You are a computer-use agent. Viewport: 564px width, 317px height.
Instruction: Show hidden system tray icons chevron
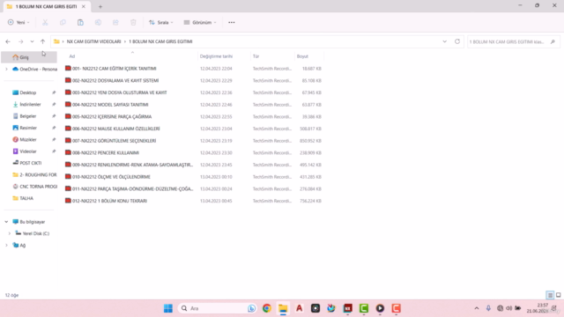tap(477, 308)
